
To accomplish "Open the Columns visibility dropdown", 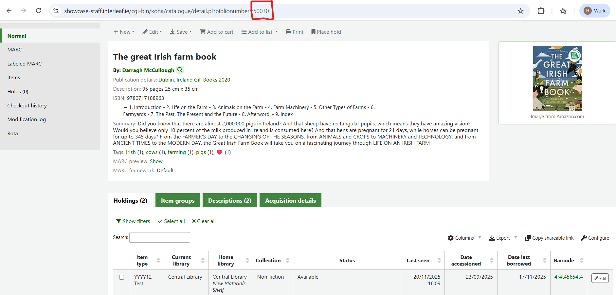I will [464, 238].
